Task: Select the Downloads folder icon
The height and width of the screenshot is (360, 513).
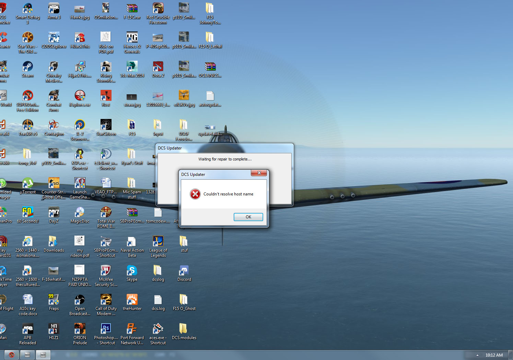Action: click(54, 244)
